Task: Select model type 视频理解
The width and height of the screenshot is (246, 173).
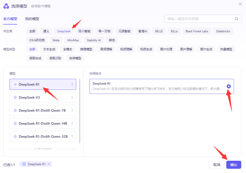Action: click(x=126, y=49)
